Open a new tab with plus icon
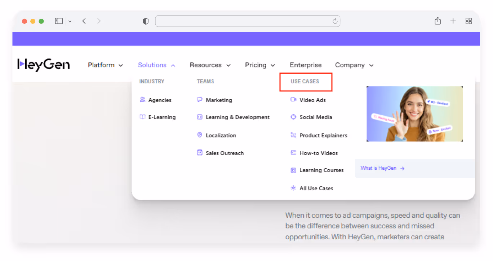The width and height of the screenshot is (493, 261). coord(453,21)
